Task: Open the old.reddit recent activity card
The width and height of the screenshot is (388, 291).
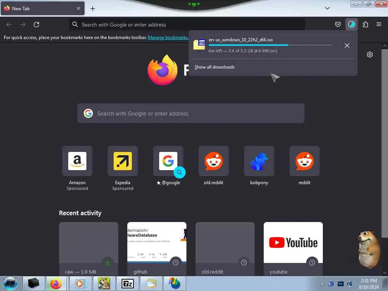Action: [x=225, y=249]
